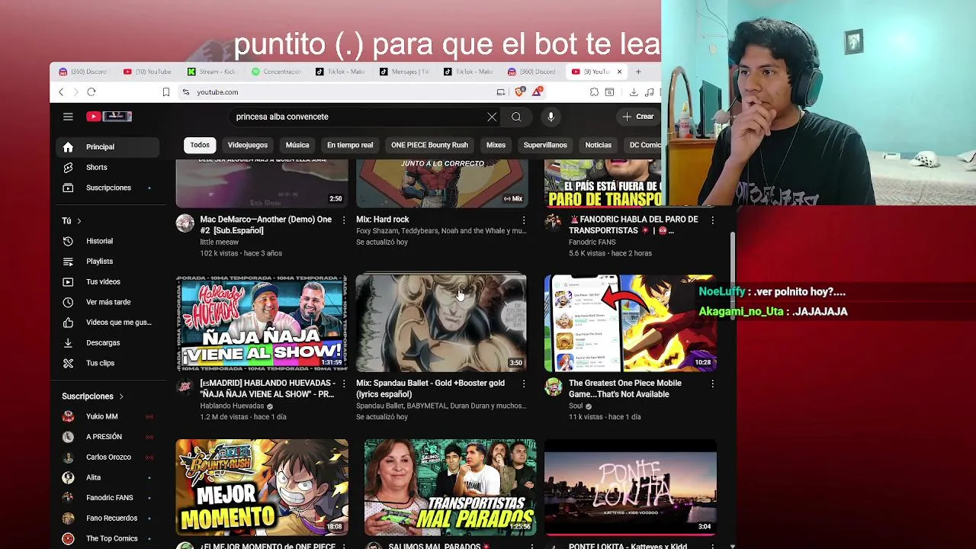Click the Brave Rewards triangle icon

(538, 91)
